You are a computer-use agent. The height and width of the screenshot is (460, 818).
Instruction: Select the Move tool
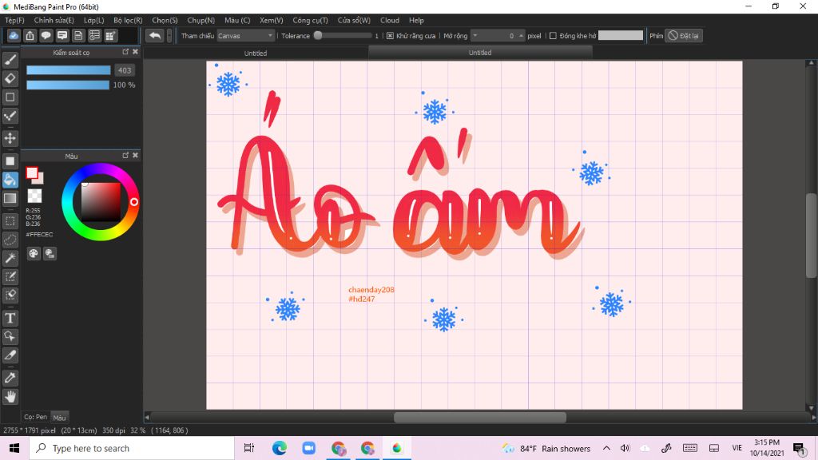pyautogui.click(x=10, y=138)
